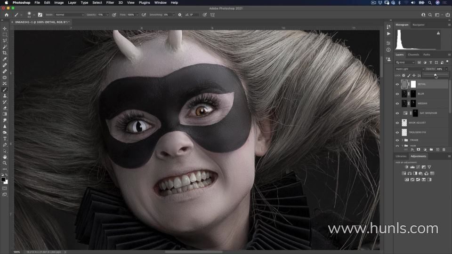Delete layer using trash icon
This screenshot has width=452, height=254.
[x=444, y=150]
